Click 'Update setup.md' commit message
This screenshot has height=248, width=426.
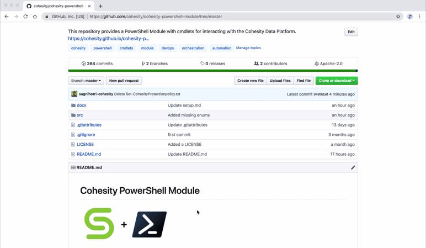(184, 105)
